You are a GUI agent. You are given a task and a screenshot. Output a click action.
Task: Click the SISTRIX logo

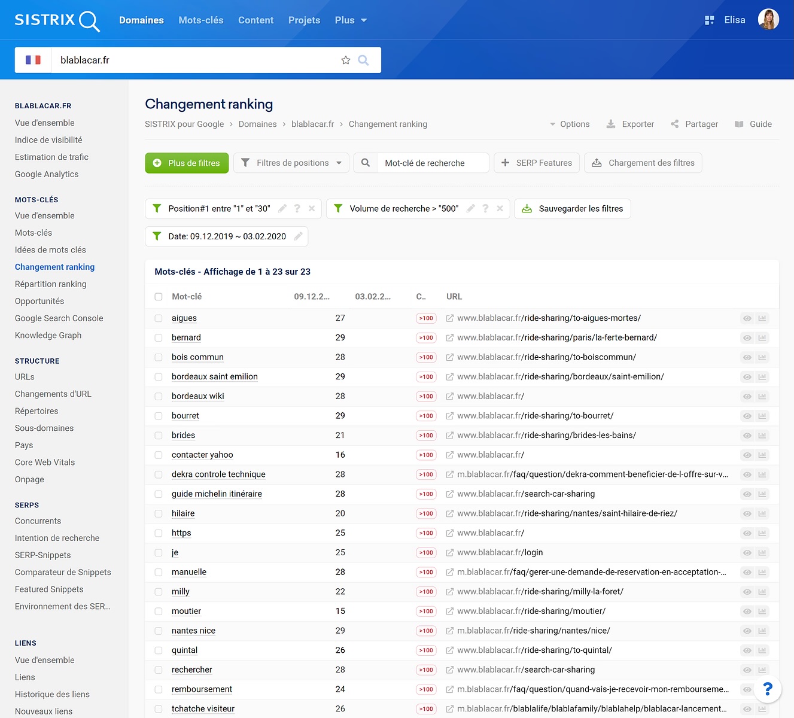click(57, 20)
